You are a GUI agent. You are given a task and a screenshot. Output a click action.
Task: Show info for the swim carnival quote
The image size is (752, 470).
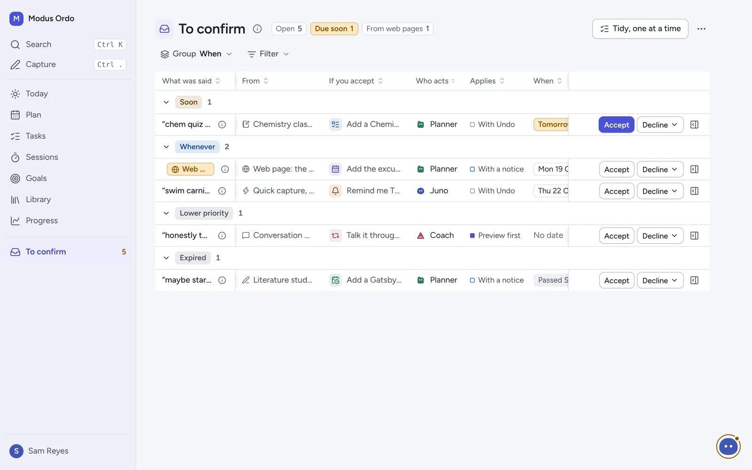point(222,191)
